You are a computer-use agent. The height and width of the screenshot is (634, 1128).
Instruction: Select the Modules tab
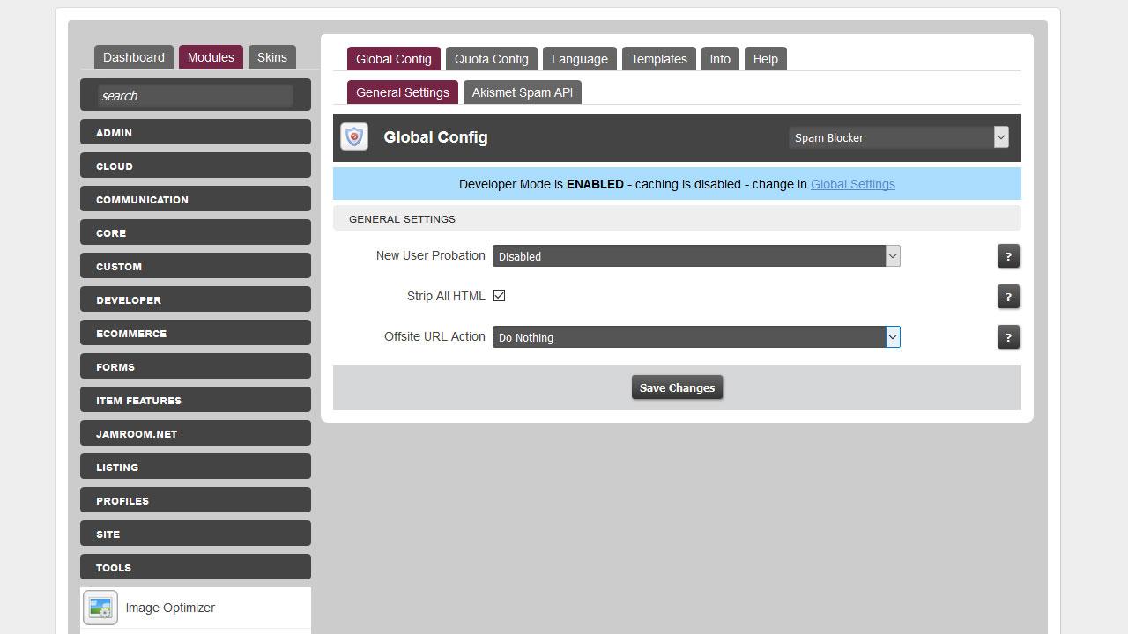pyautogui.click(x=211, y=57)
